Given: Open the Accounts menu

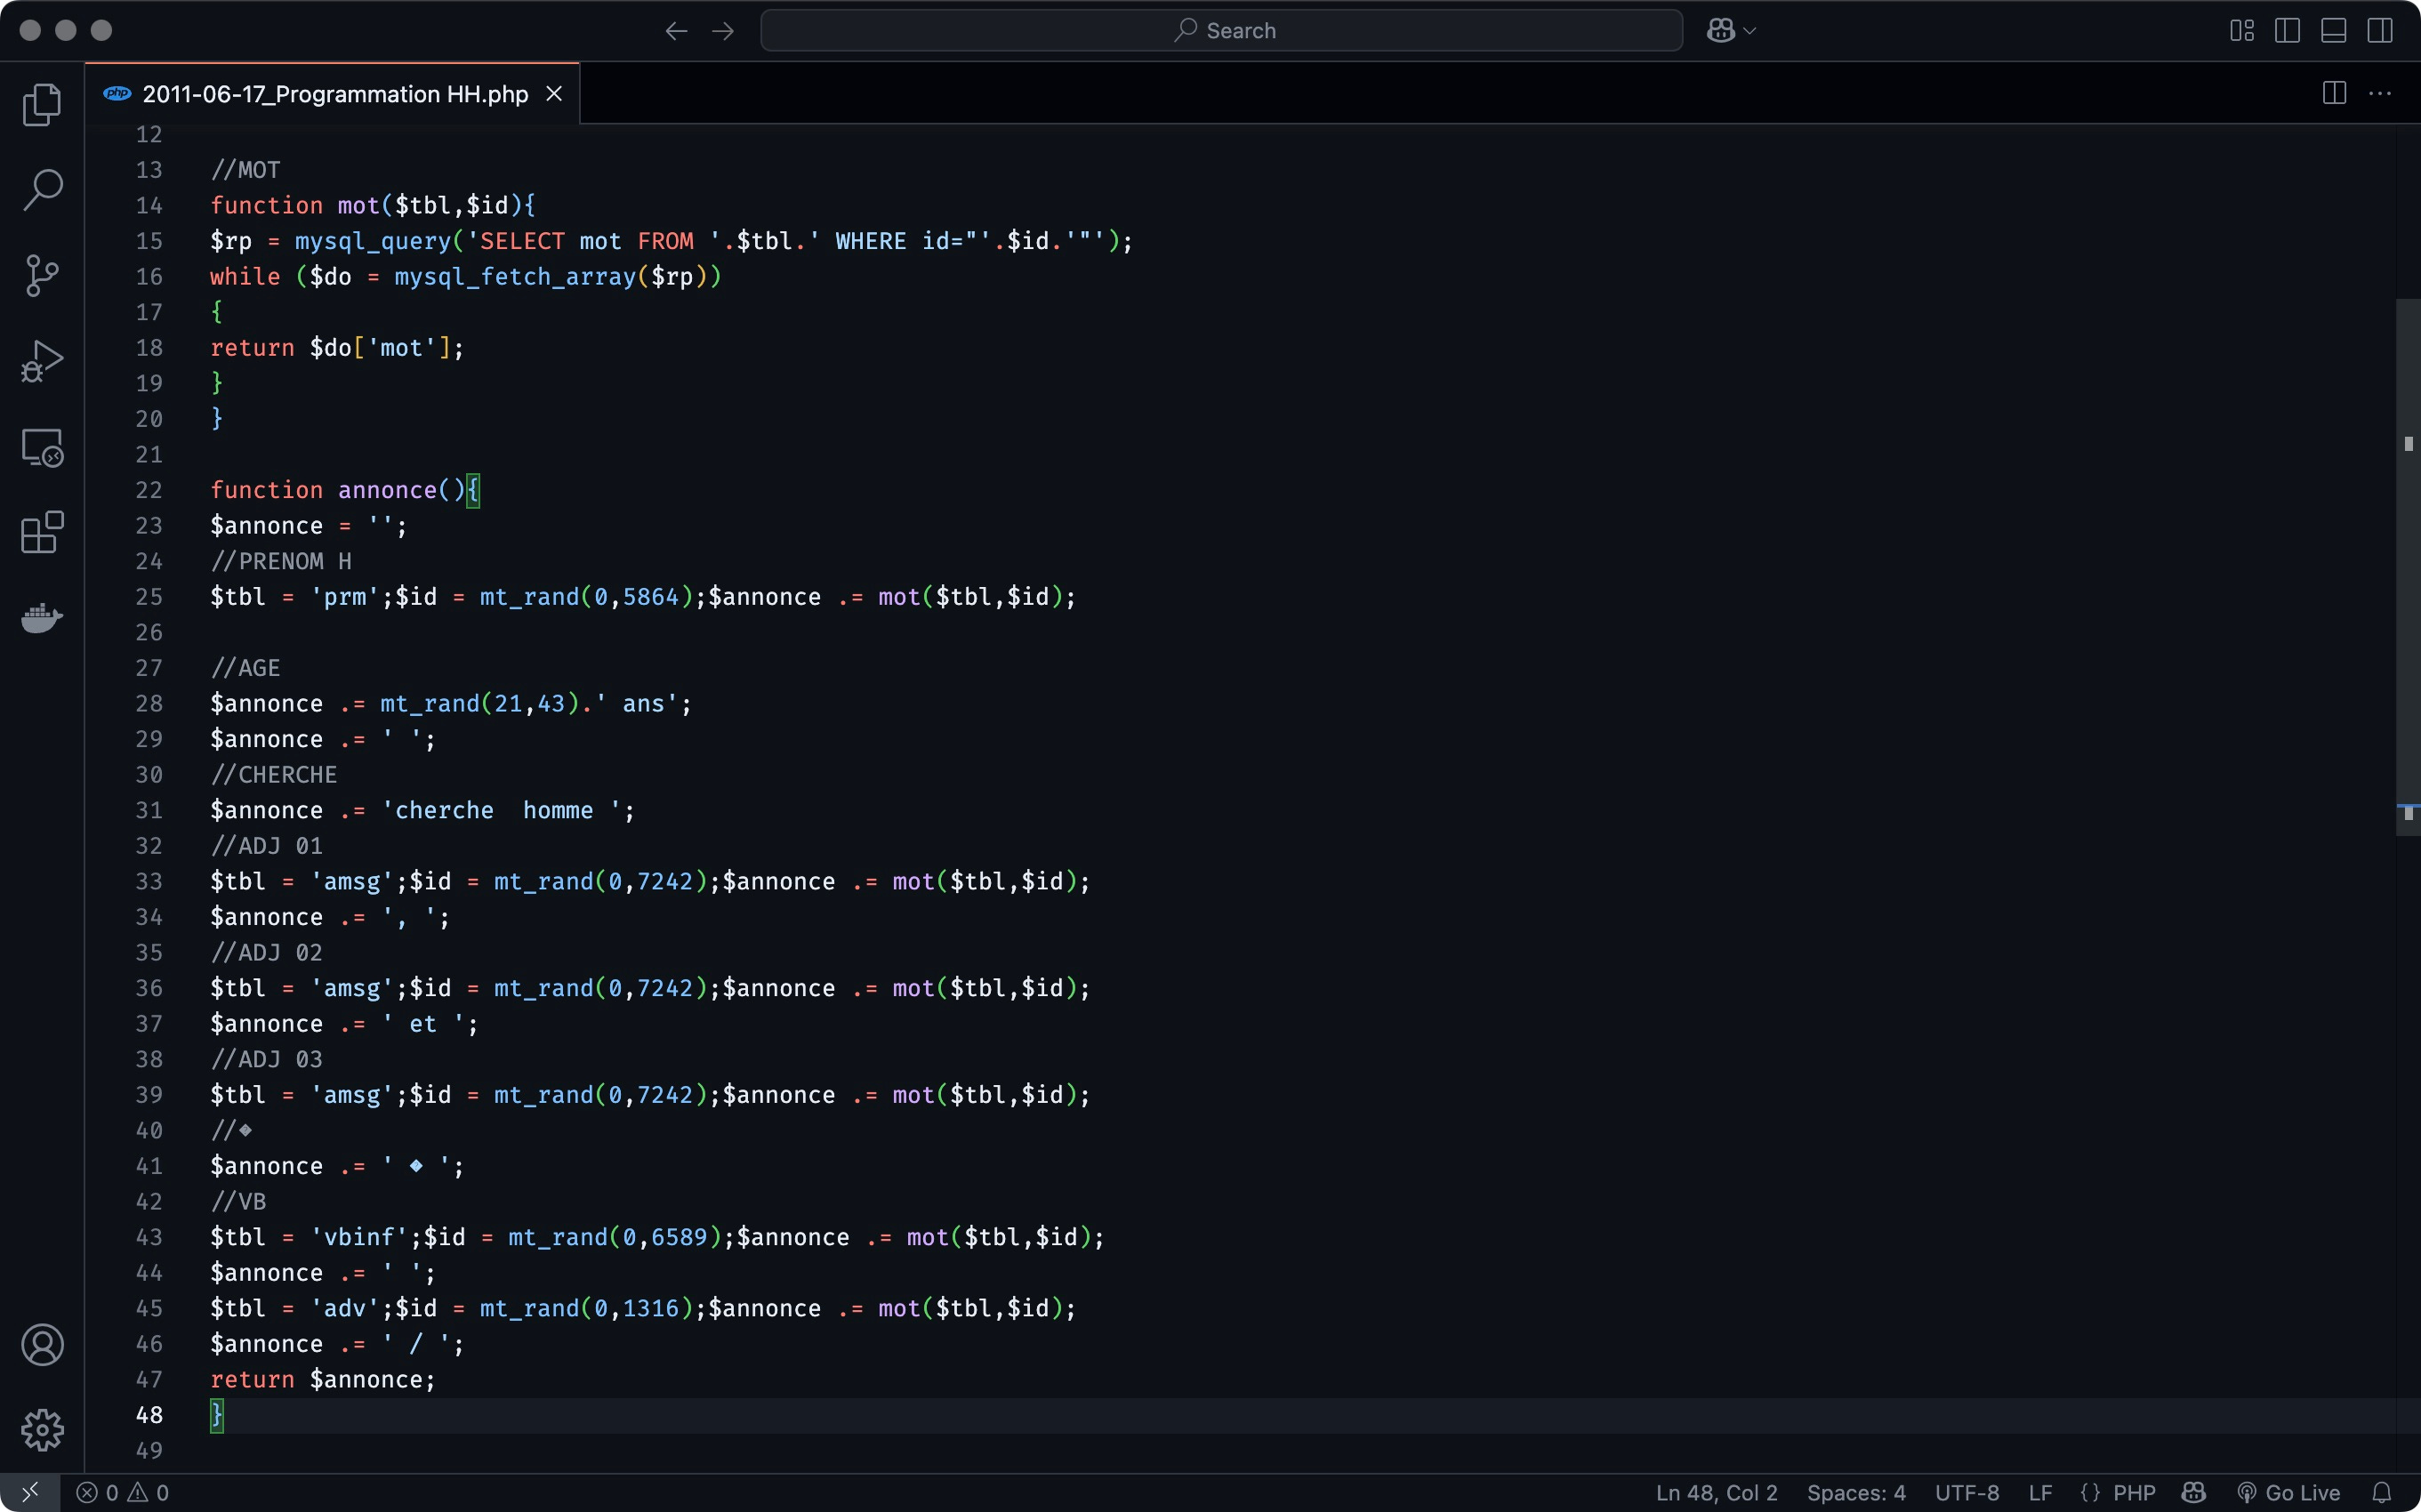Looking at the screenshot, I should click(42, 1345).
